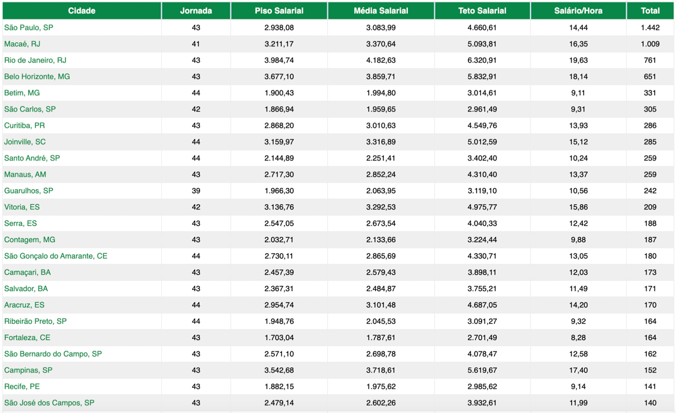
Task: Open the Camaçari, BA link
Action: tap(28, 273)
